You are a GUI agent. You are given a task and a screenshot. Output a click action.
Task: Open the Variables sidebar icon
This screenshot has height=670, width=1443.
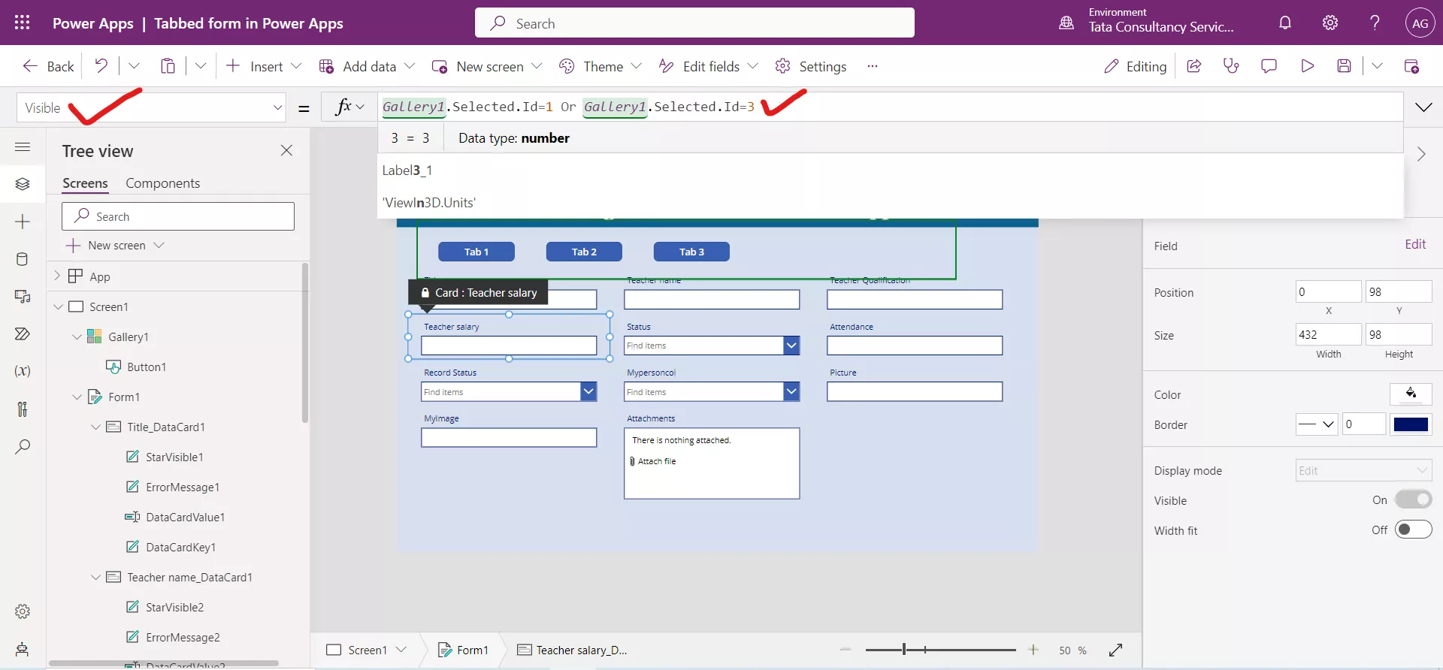(23, 371)
